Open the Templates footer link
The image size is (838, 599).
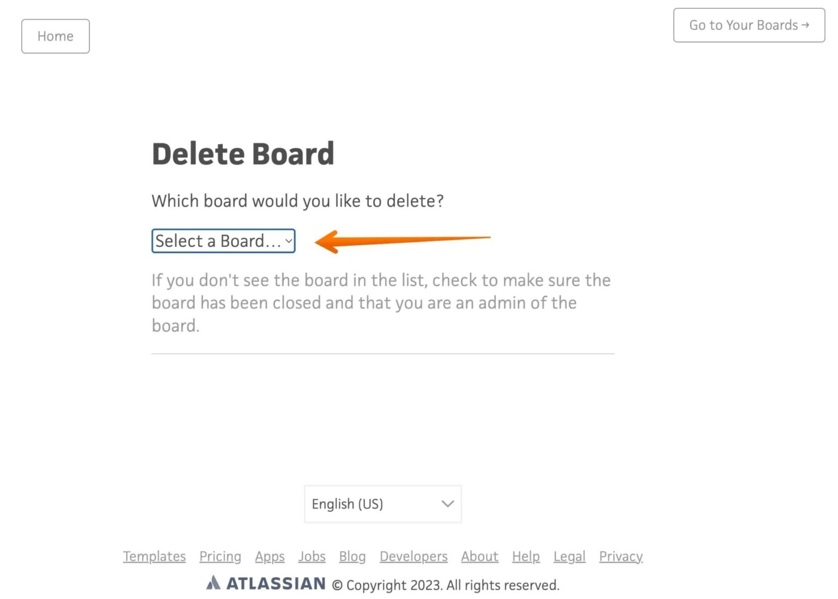coord(154,556)
